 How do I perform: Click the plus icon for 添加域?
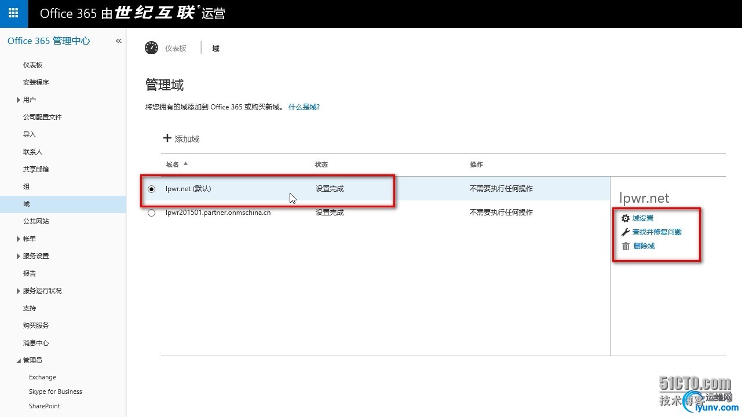(167, 138)
